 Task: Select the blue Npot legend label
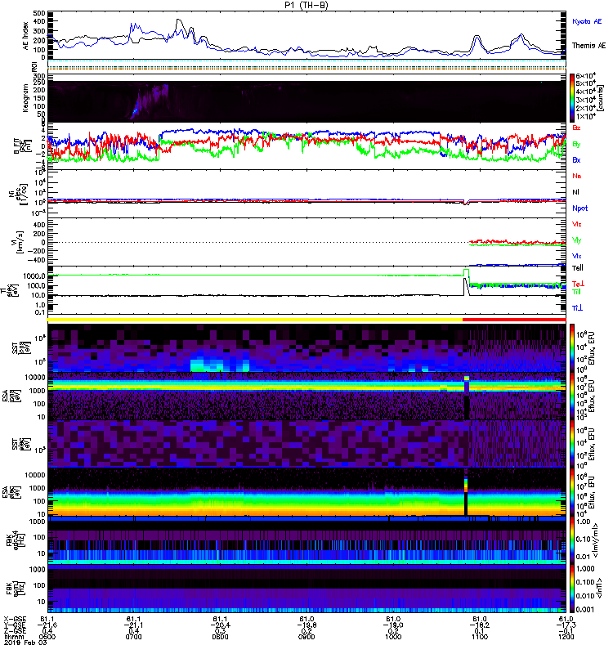pyautogui.click(x=580, y=208)
